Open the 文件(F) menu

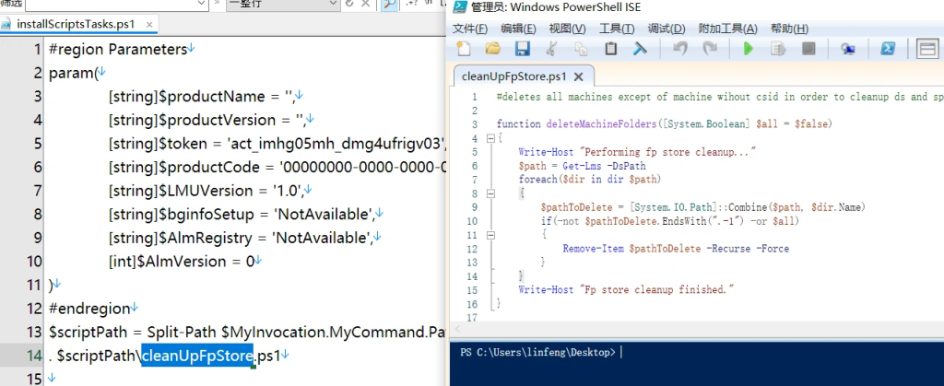470,29
